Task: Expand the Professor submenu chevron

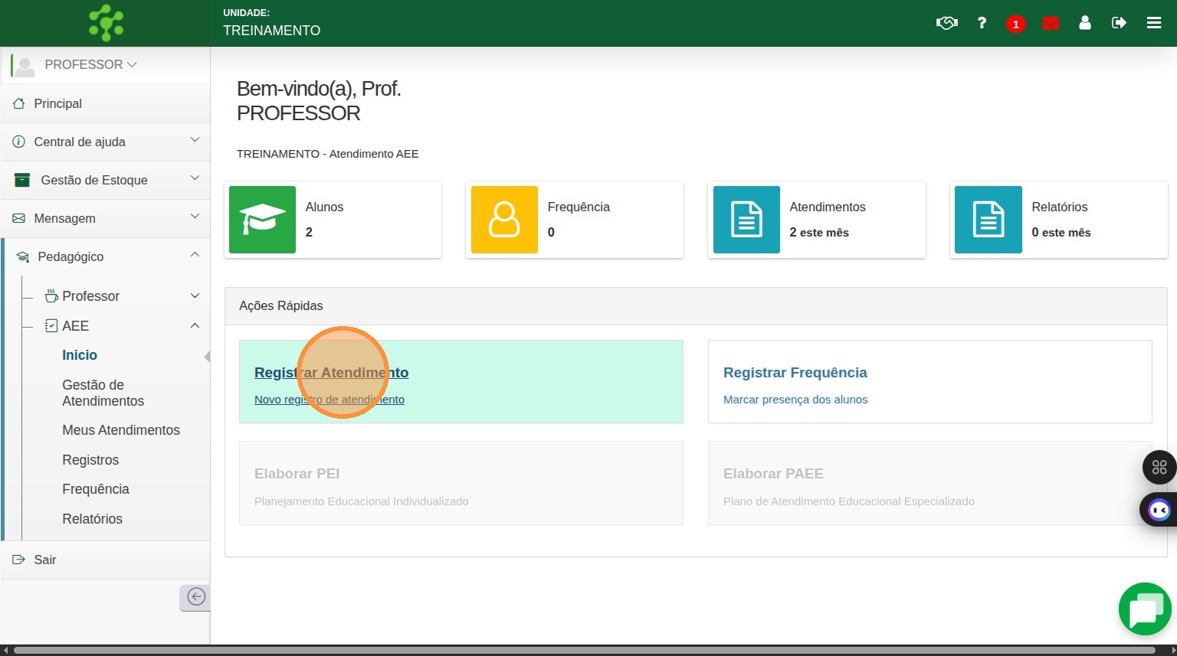Action: tap(195, 295)
